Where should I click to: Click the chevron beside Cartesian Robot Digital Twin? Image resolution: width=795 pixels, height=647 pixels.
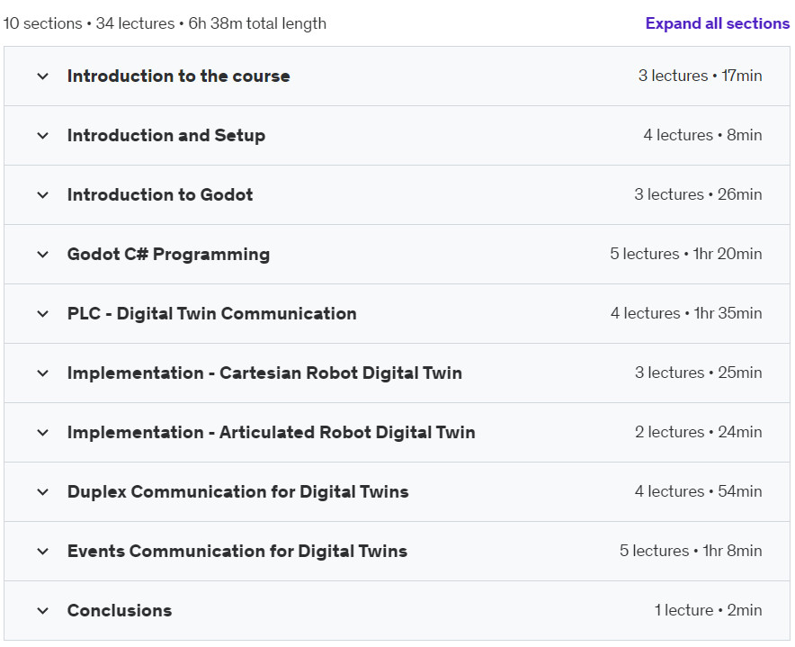[x=42, y=373]
